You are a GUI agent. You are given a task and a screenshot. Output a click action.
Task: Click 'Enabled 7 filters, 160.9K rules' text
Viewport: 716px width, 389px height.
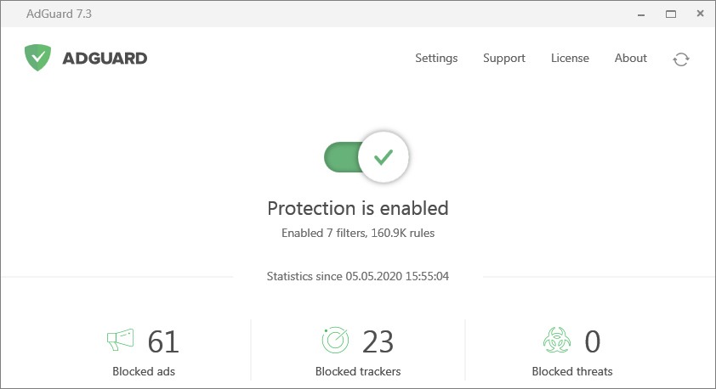358,233
